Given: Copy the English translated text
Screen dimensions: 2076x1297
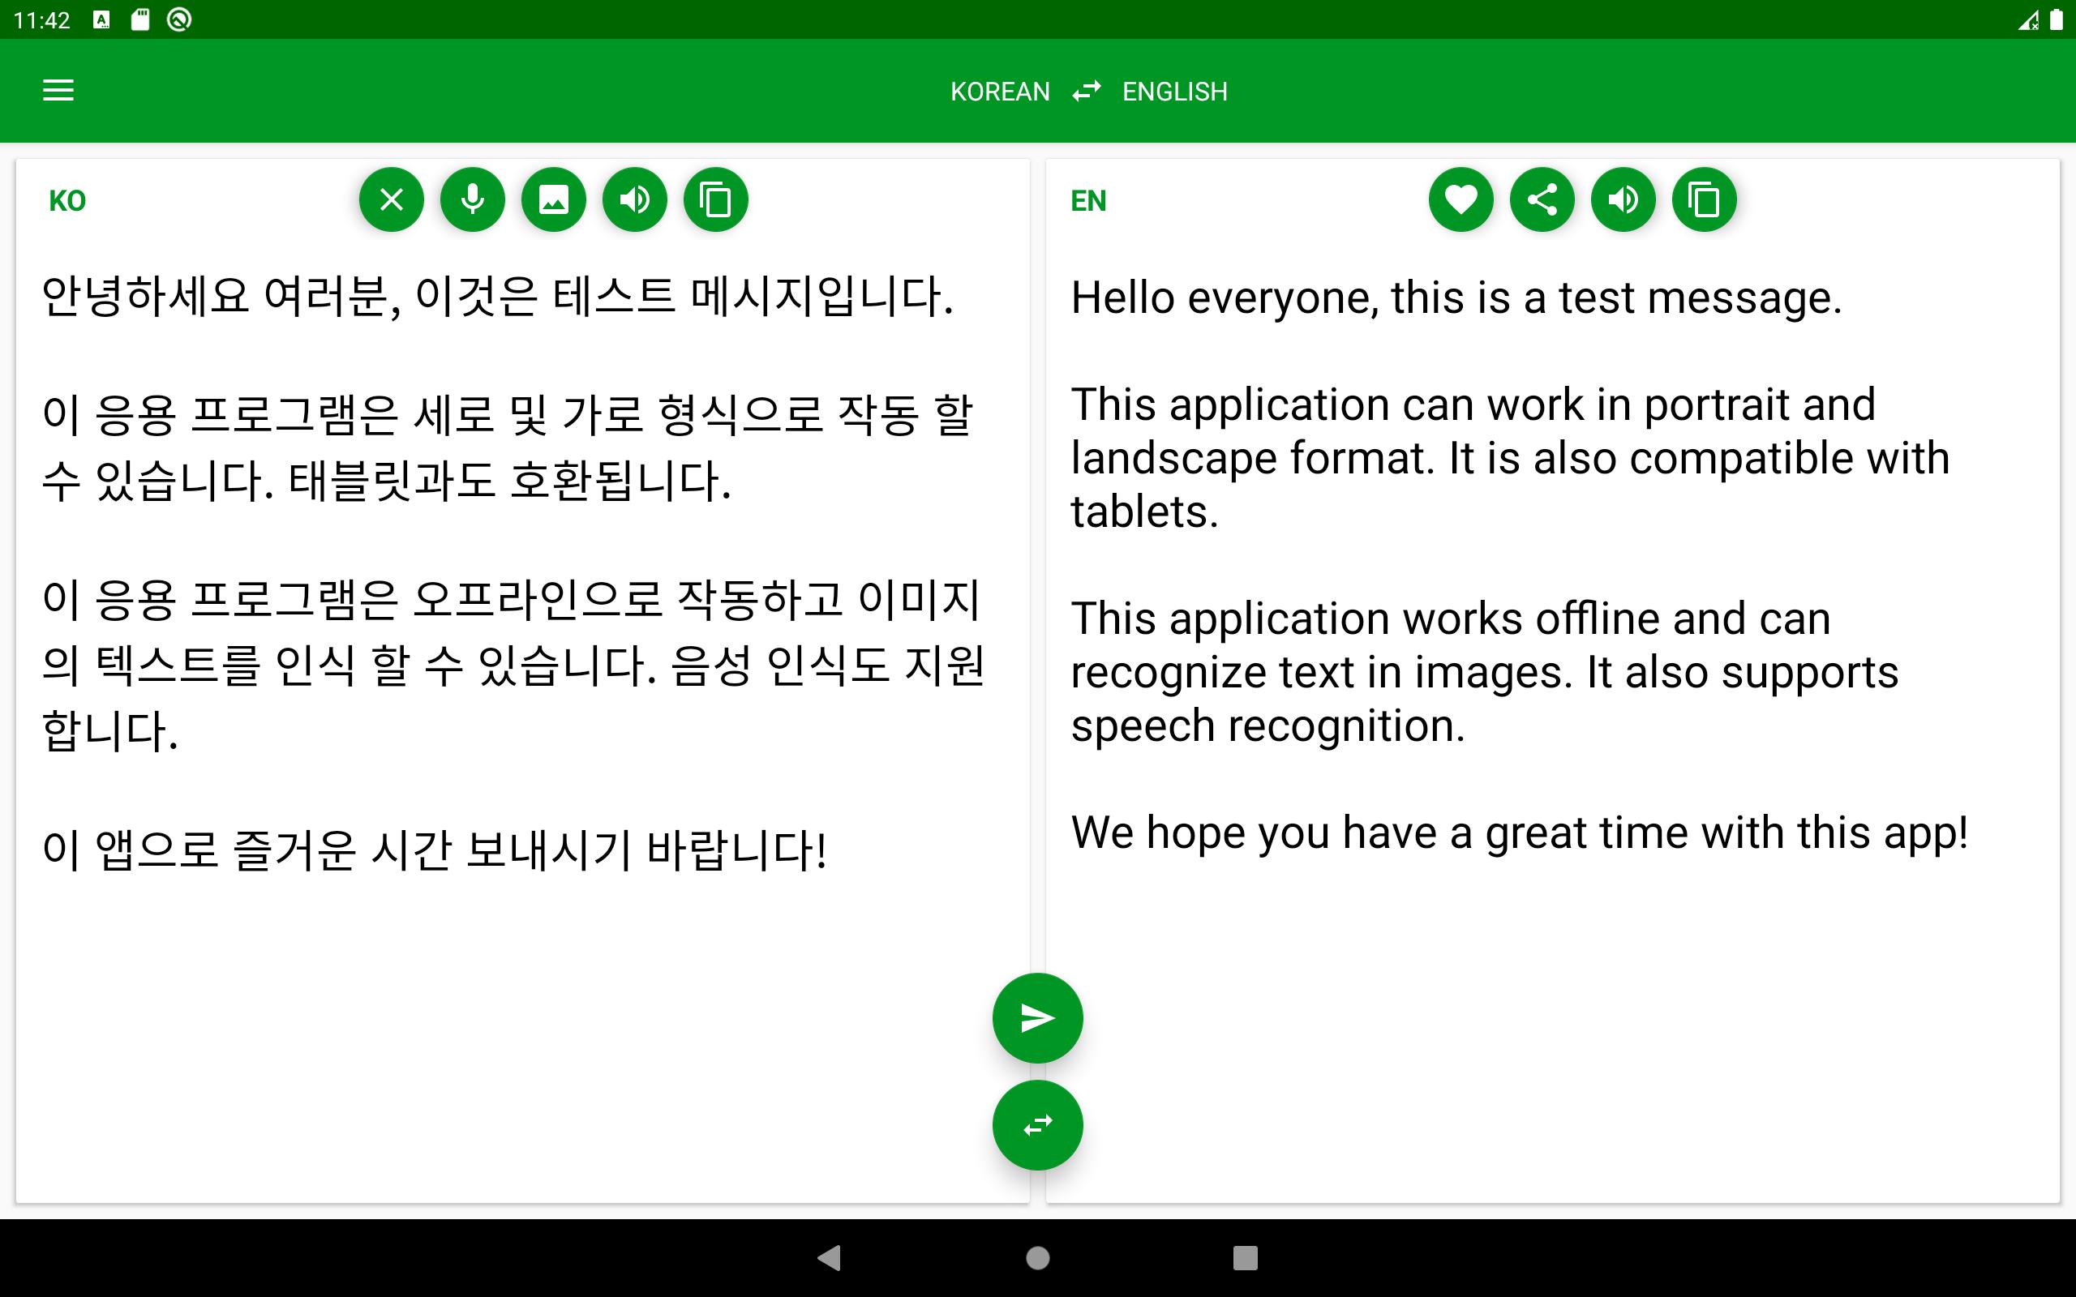Looking at the screenshot, I should coord(1705,200).
